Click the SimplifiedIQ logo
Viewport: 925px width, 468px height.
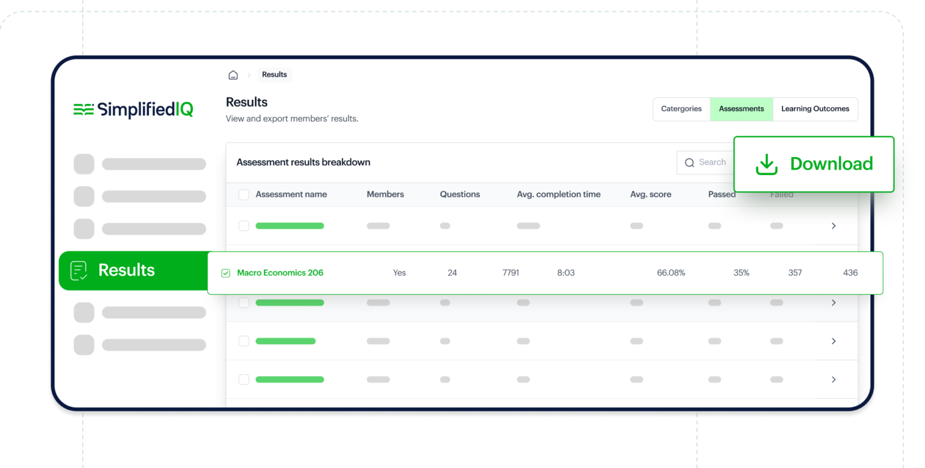[133, 109]
